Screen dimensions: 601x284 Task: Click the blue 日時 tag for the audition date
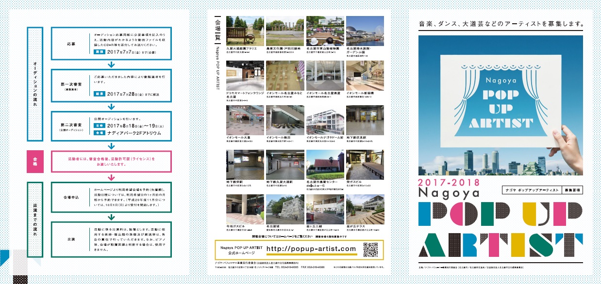click(x=99, y=125)
